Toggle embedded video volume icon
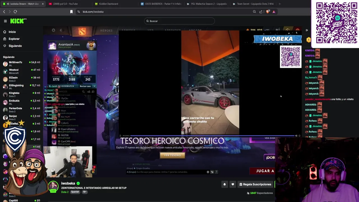 [x=296, y=136]
